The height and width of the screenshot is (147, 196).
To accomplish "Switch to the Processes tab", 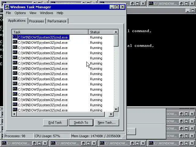I will click(x=36, y=21).
